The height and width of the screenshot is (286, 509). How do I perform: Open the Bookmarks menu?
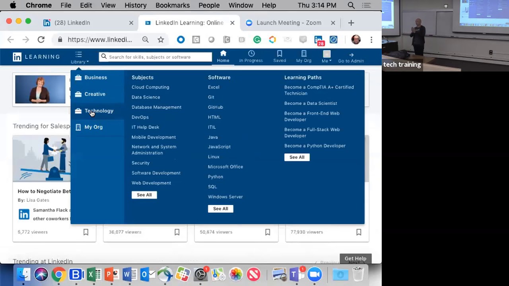[x=173, y=5]
